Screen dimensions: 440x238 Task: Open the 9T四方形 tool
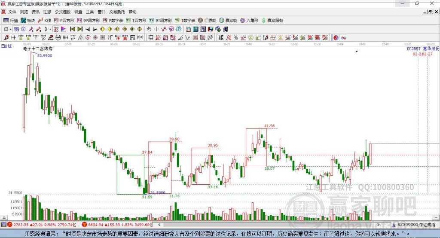tap(161, 21)
